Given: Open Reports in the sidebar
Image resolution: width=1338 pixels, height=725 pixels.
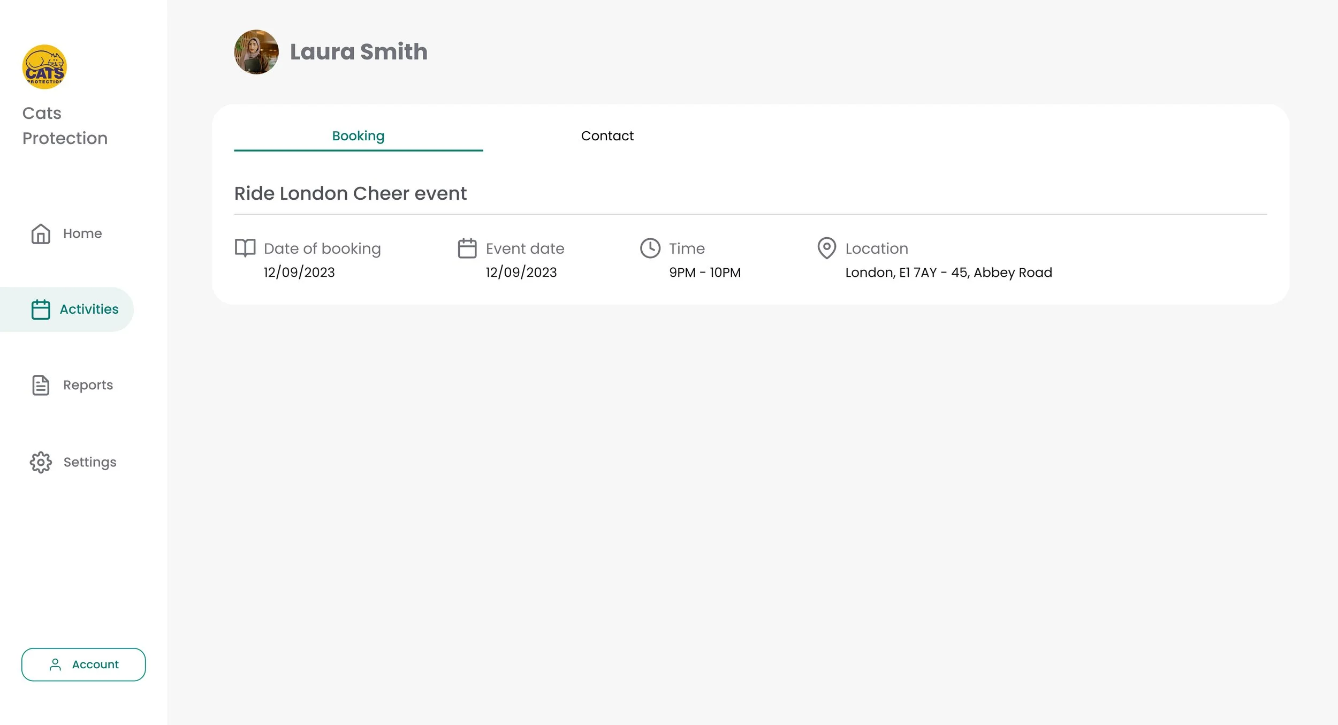Looking at the screenshot, I should coord(72,386).
